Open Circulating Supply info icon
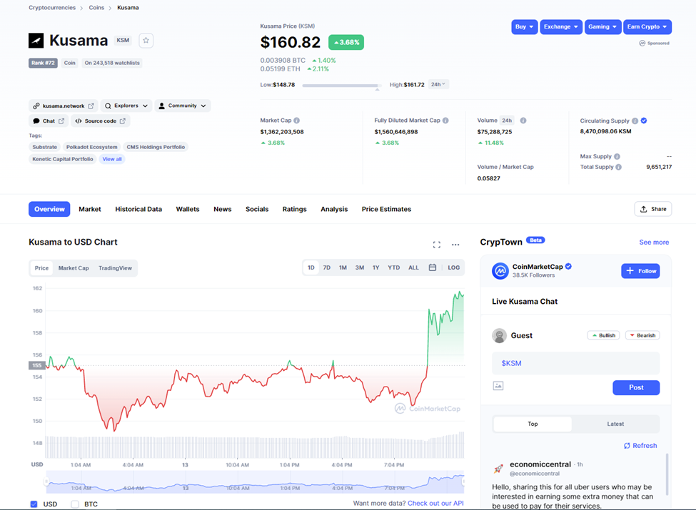 tap(635, 121)
